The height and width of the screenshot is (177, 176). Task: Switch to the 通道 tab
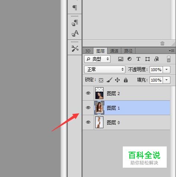point(114,51)
